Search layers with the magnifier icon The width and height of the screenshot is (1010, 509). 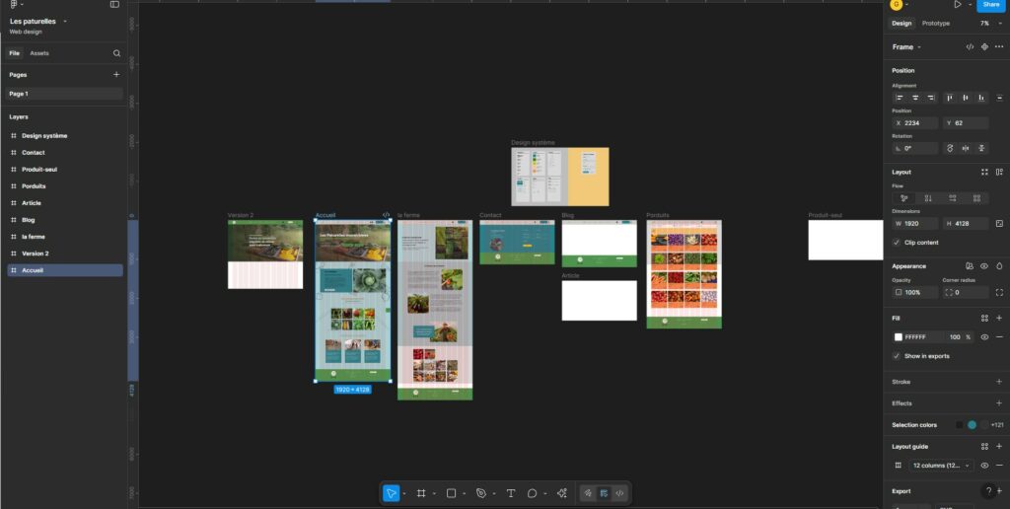coord(116,53)
